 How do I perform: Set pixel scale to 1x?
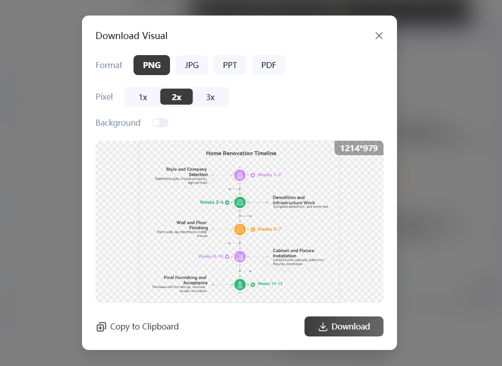pyautogui.click(x=142, y=97)
